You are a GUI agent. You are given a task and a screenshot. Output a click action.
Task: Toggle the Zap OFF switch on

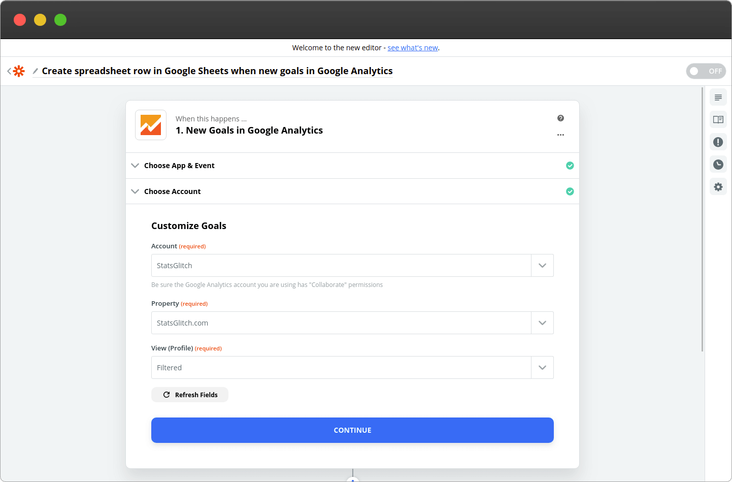[x=706, y=71]
